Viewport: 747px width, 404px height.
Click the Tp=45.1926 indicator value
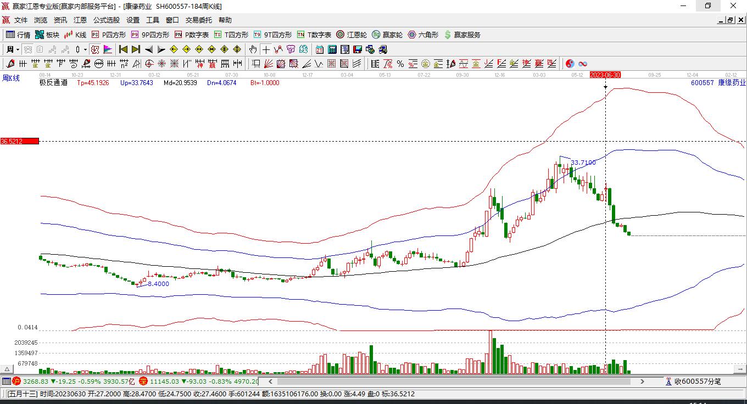tap(93, 83)
